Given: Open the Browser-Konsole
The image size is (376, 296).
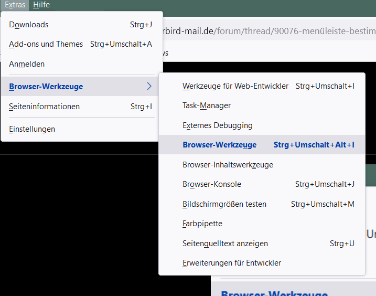Looking at the screenshot, I should [x=212, y=184].
